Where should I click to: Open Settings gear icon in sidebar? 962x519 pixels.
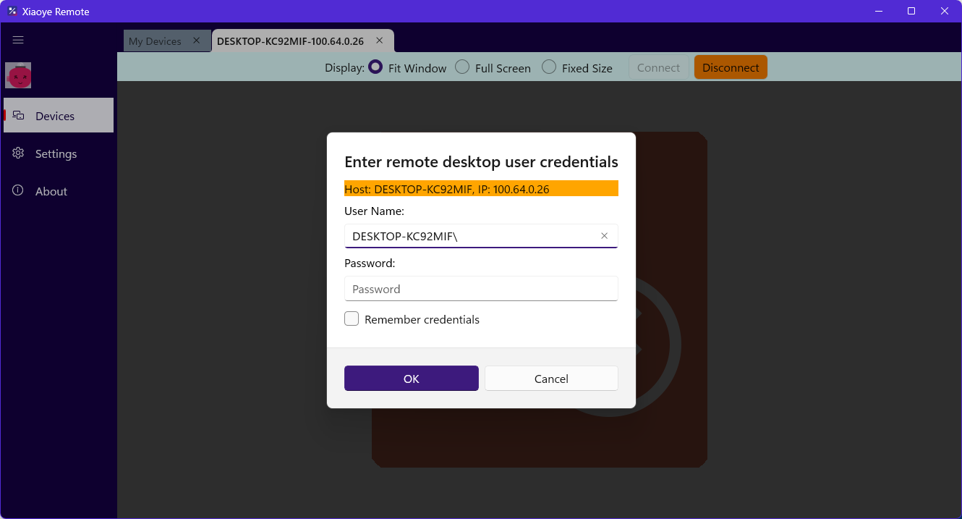coord(19,153)
